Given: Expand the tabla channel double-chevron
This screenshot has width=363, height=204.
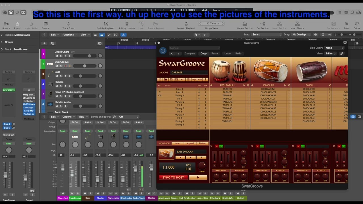Looking at the screenshot, I should click(211, 146).
